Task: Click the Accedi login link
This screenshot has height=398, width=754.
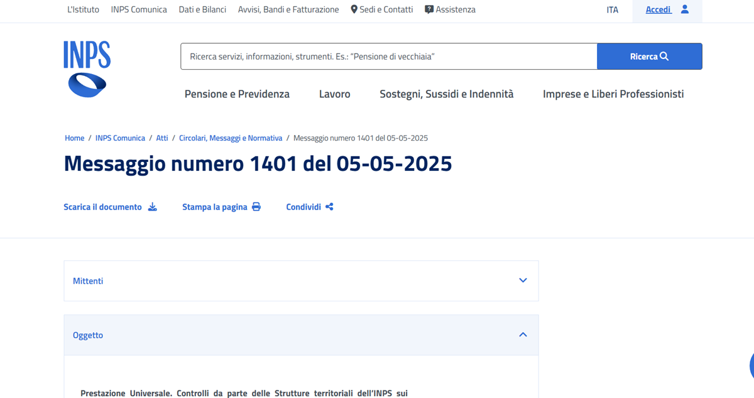Action: tap(658, 9)
